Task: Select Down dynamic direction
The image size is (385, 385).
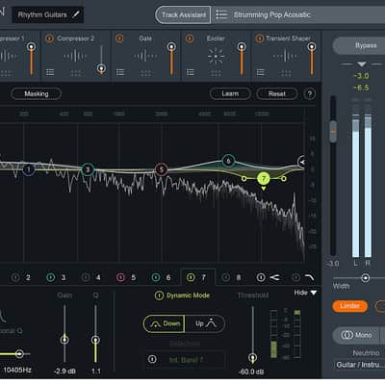Action: pyautogui.click(x=165, y=323)
